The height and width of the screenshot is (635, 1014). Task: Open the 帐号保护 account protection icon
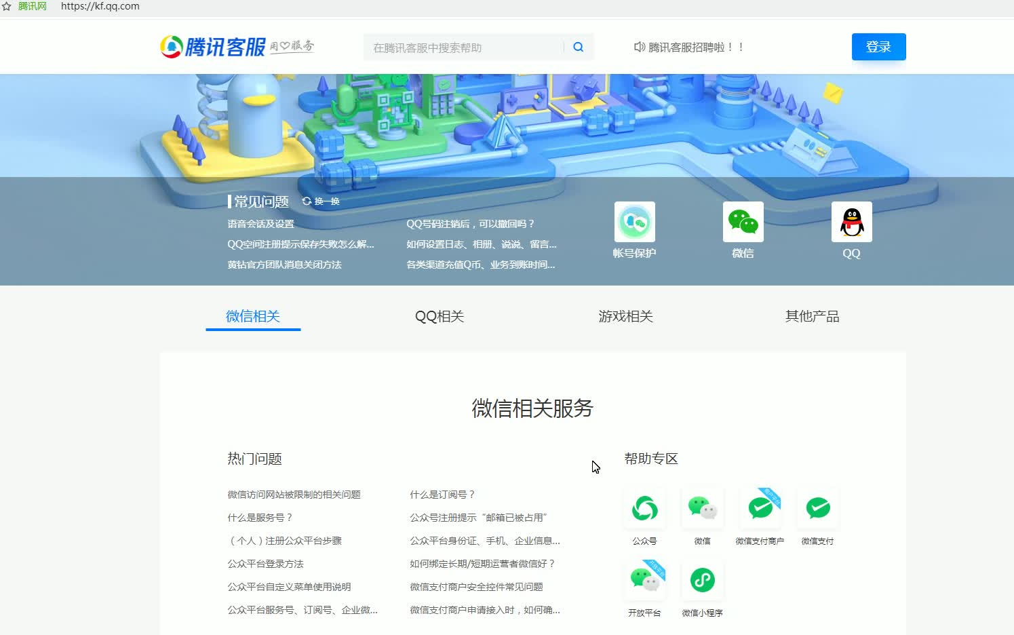click(634, 222)
